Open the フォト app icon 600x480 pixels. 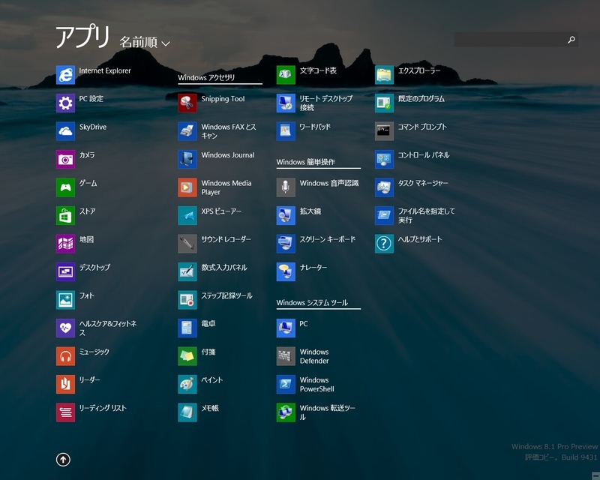click(x=65, y=300)
